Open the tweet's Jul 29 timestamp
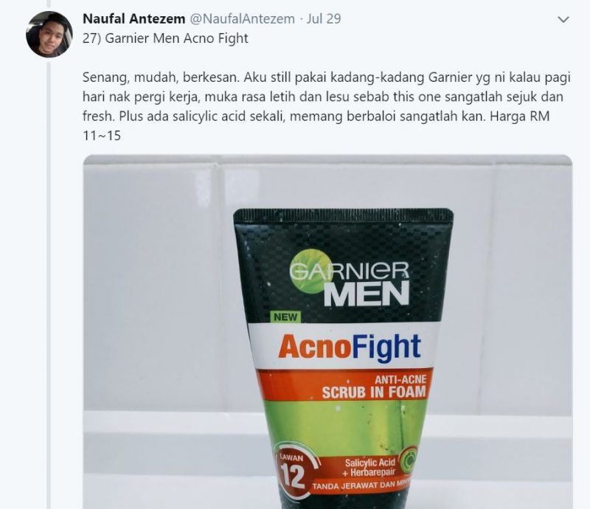 coord(324,18)
